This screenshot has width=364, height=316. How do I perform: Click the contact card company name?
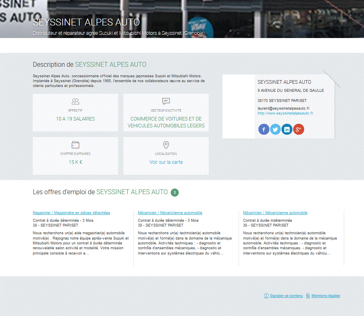(x=284, y=82)
